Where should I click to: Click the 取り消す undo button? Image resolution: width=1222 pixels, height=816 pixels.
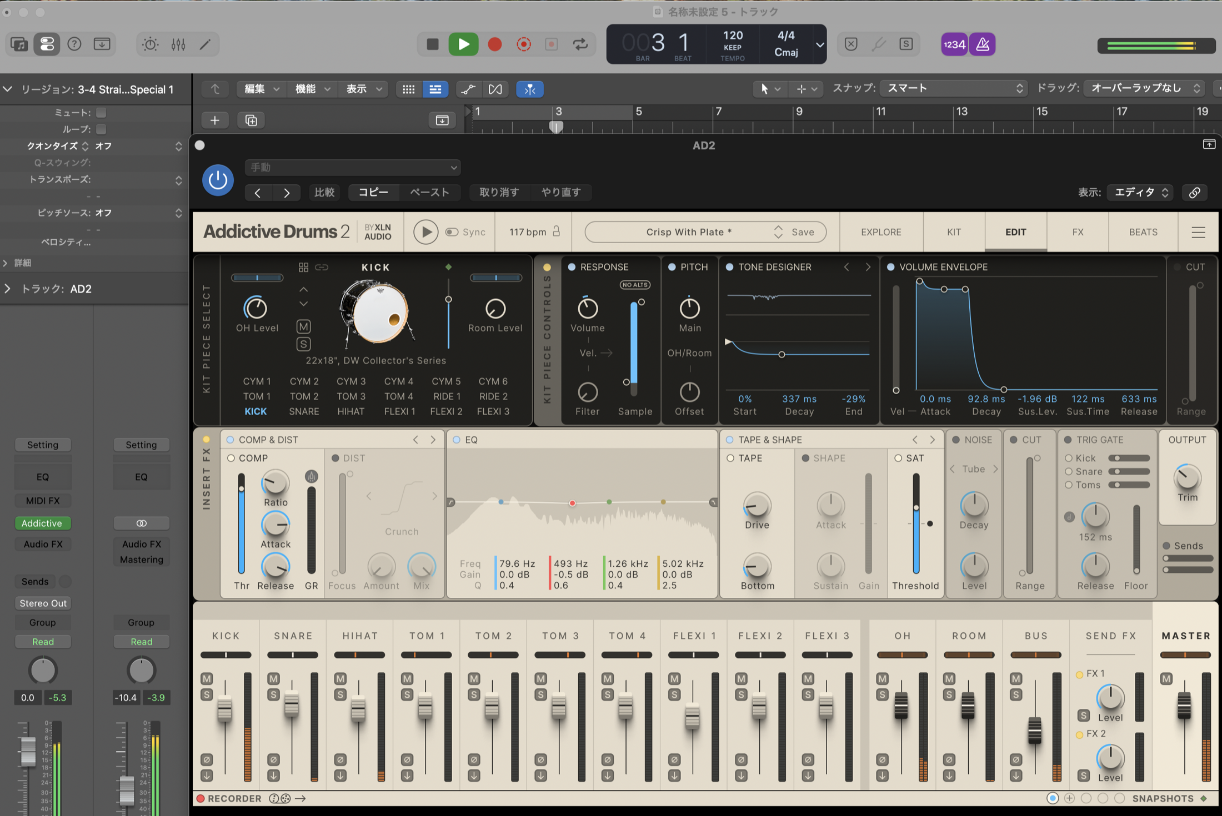coord(499,193)
